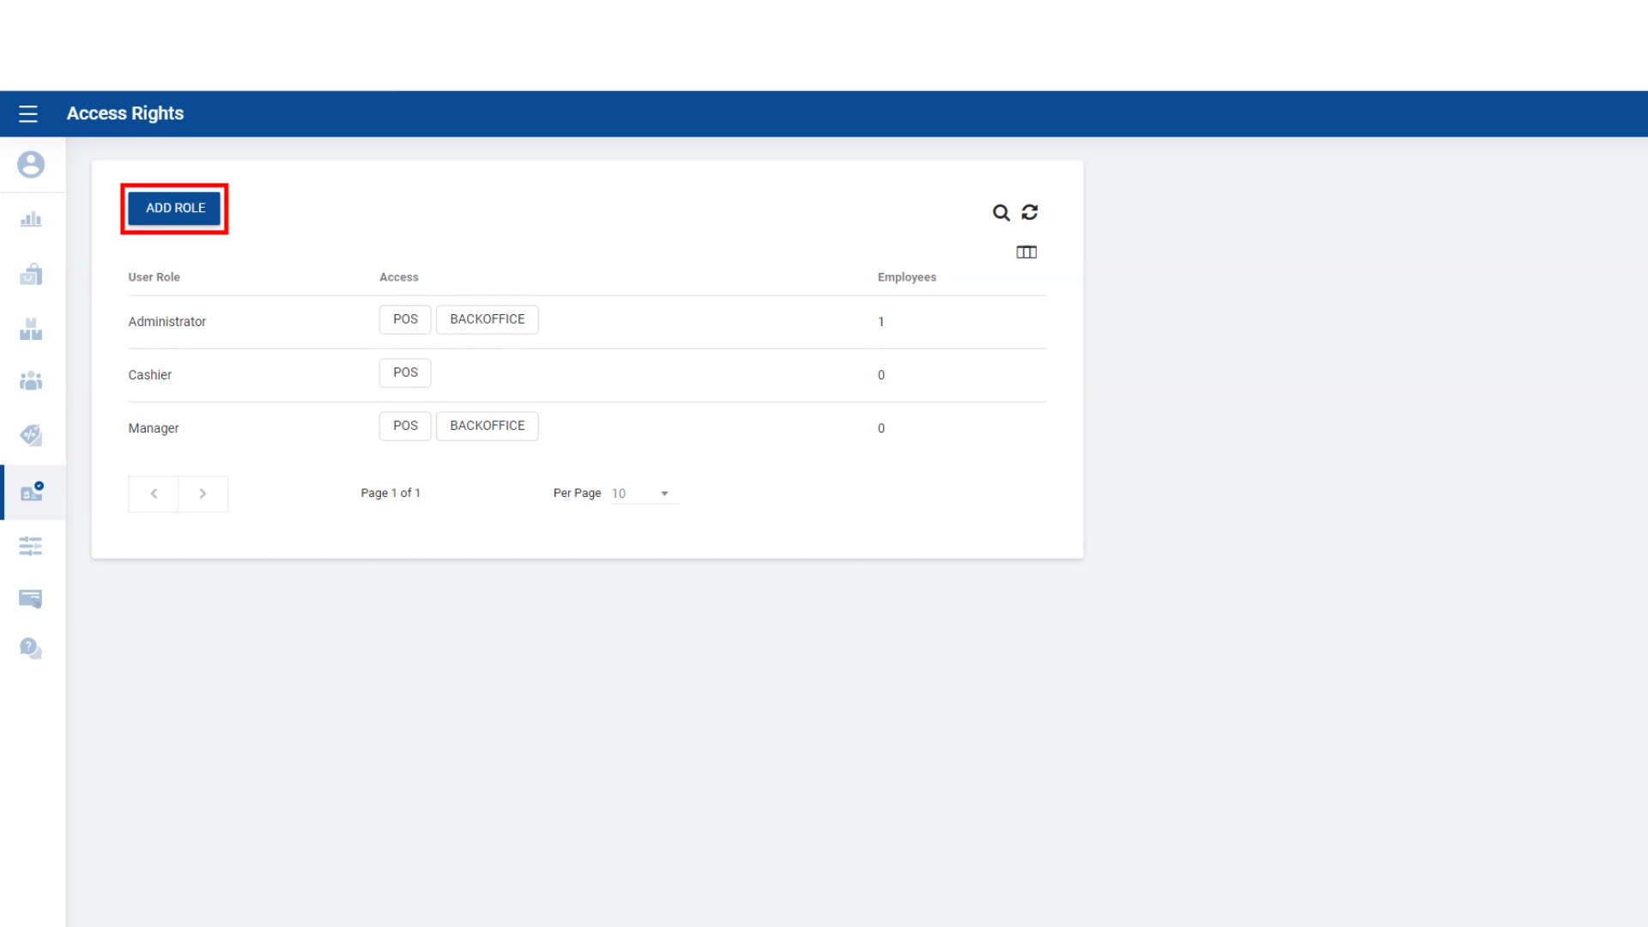Click the search magnifier icon
Screen dimensions: 1648x927
tap(1001, 212)
